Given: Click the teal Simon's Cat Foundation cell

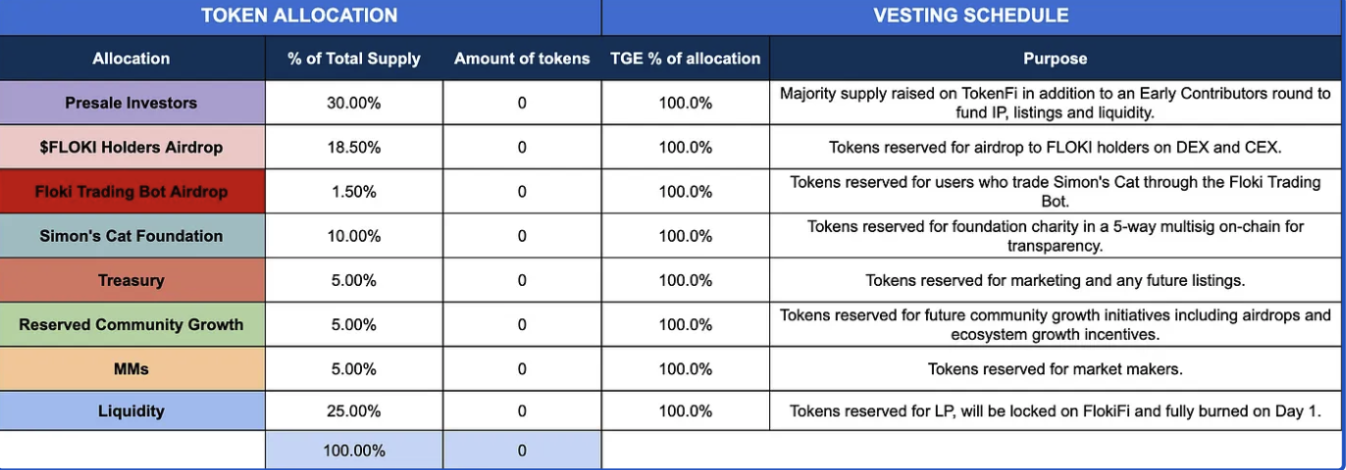Looking at the screenshot, I should [x=131, y=236].
